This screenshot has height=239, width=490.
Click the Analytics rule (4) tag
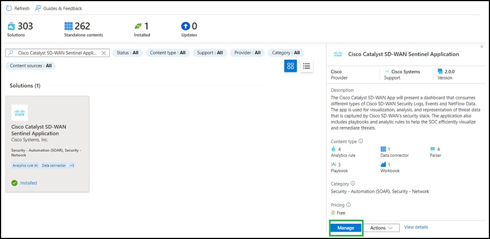pos(25,165)
